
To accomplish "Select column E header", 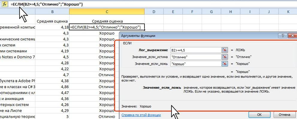I will tap(173, 12).
